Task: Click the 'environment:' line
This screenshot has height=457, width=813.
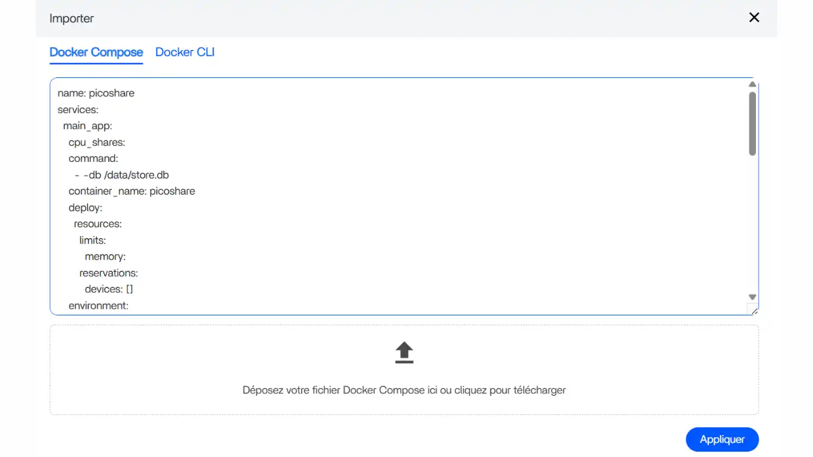Action: (x=98, y=306)
